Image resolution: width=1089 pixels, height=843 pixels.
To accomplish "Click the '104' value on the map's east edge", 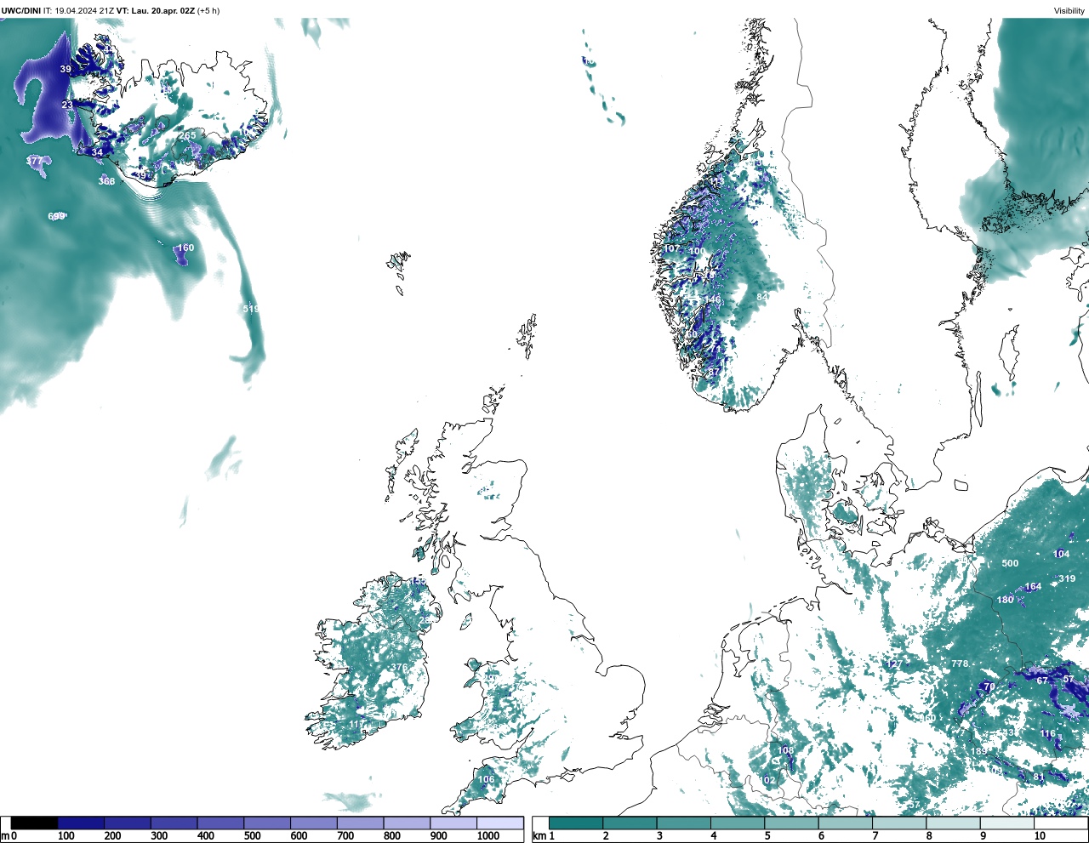I will tap(1062, 554).
